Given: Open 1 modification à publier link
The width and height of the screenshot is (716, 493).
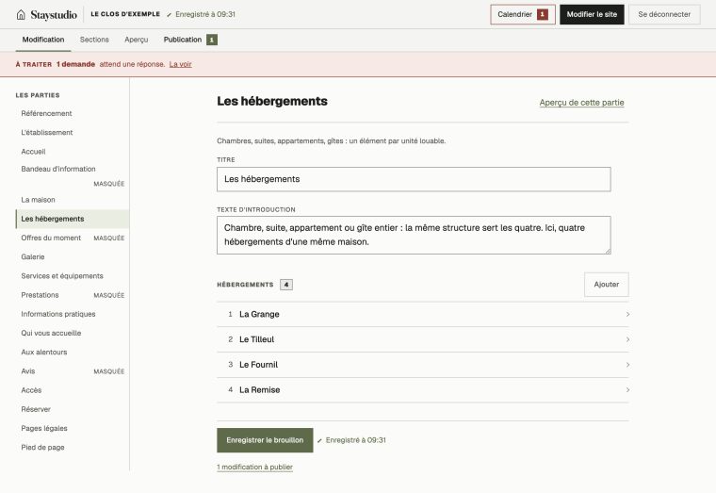Looking at the screenshot, I should click(254, 467).
